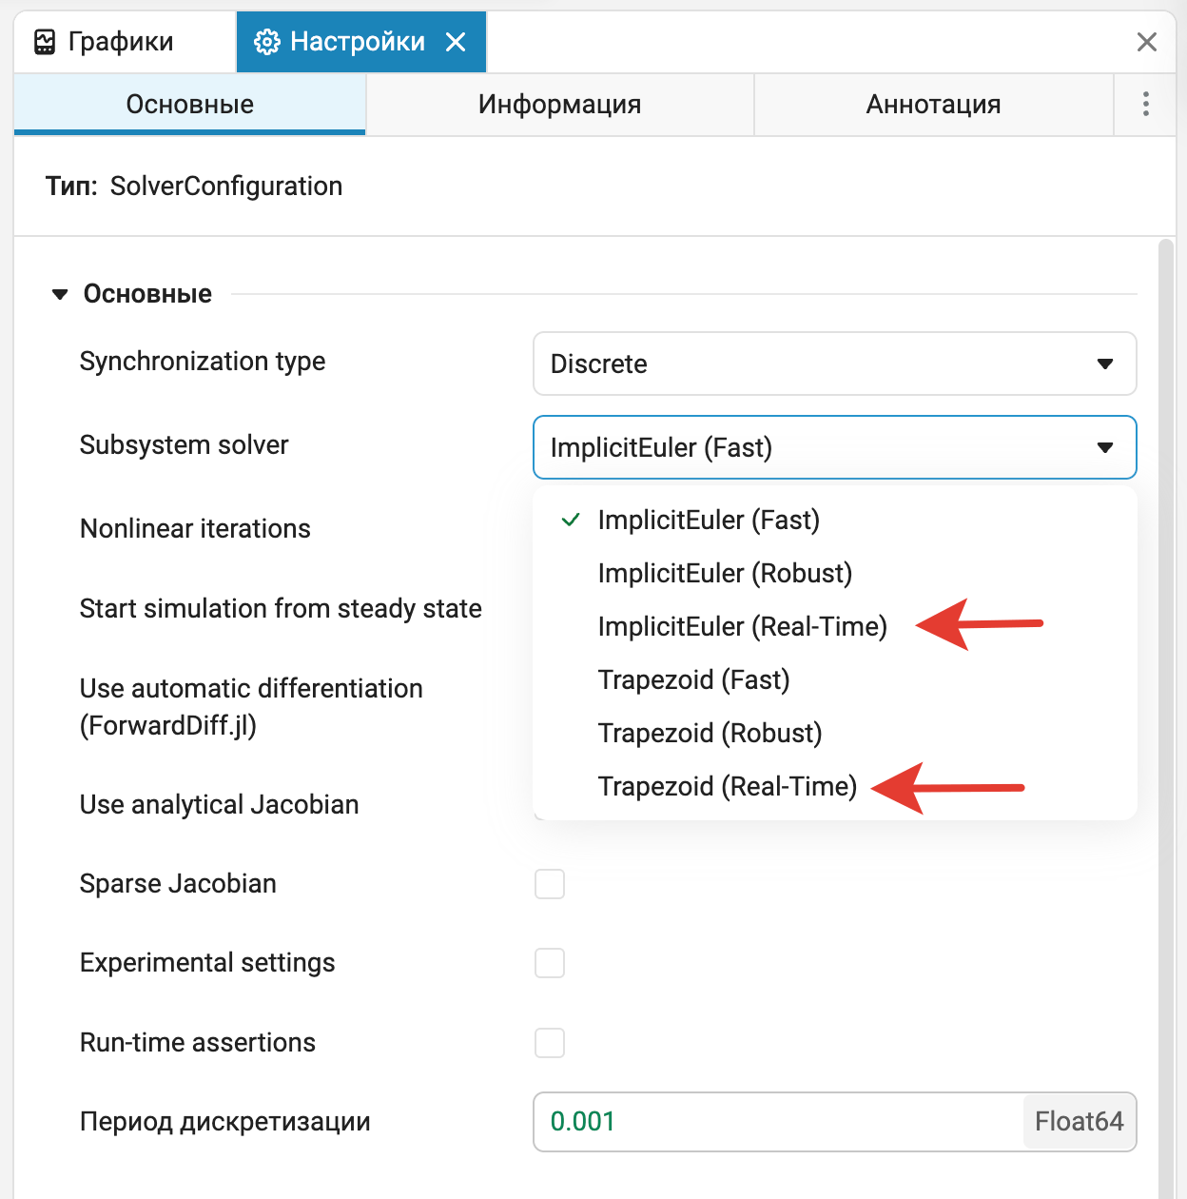The width and height of the screenshot is (1187, 1199).
Task: Pick the Trapezoid (Fast) option
Action: pyautogui.click(x=693, y=679)
